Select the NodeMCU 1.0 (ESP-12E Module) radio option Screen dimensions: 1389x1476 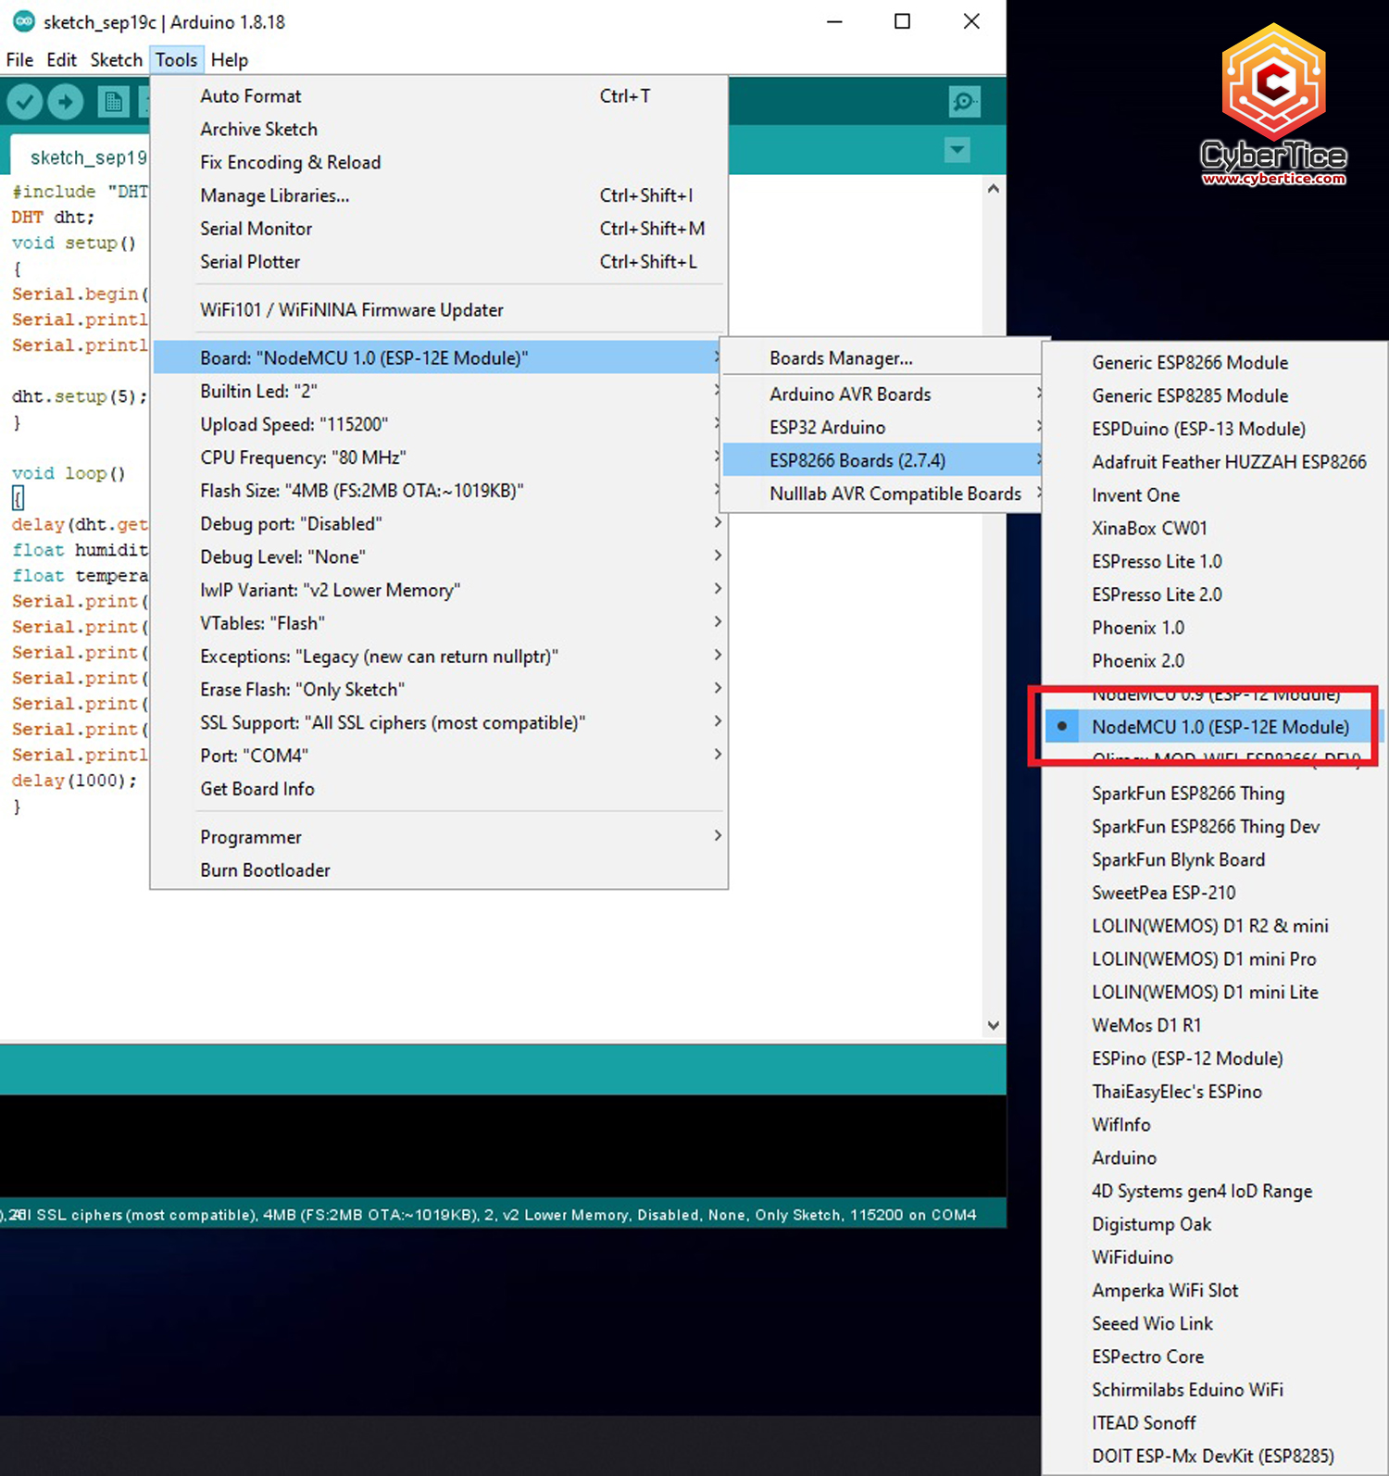pos(1220,727)
